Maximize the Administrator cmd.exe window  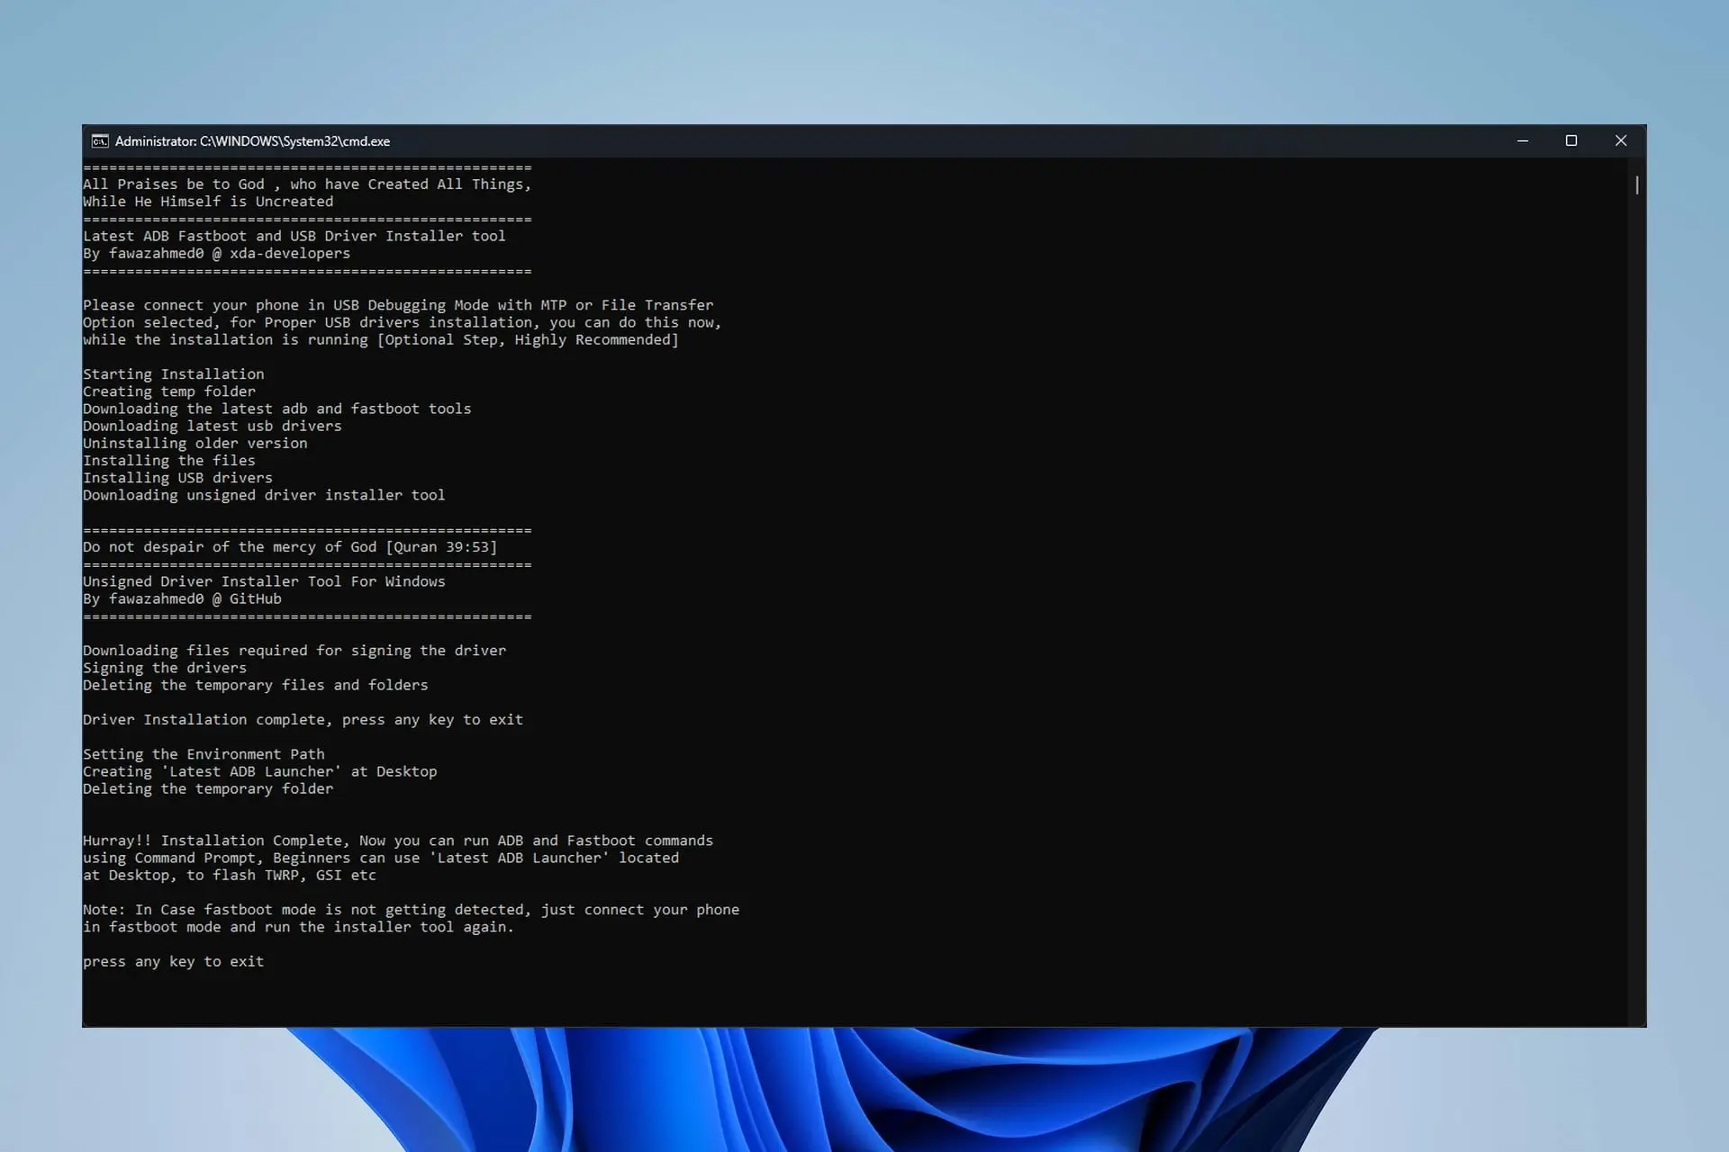(1571, 141)
